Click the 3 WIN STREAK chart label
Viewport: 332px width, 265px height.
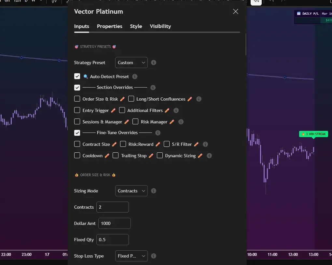pos(313,134)
